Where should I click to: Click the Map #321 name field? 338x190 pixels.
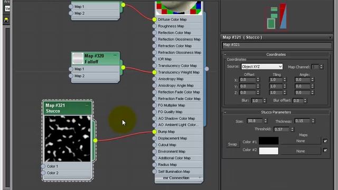pos(277,45)
